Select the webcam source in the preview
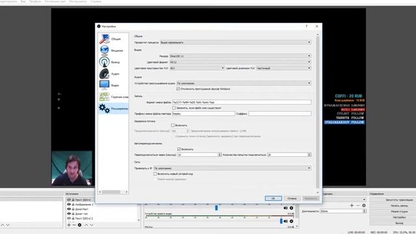416x234 pixels. tap(72, 168)
